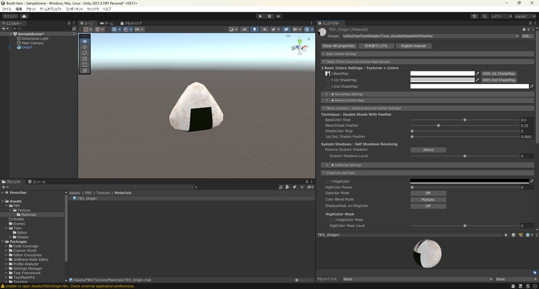539x289 pixels.
Task: Toggle Color Blend Mode Multiply button
Action: click(428, 200)
